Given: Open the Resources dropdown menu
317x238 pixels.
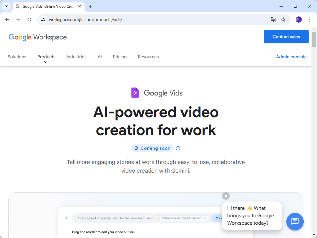Looking at the screenshot, I should pos(148,57).
